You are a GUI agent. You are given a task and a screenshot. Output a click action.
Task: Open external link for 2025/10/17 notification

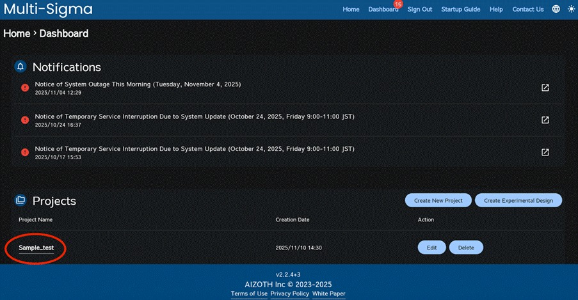[x=545, y=152]
